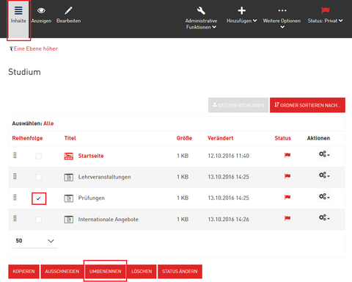The height and width of the screenshot is (282, 352).
Task: Open actions gear menu for Lehrveranstaltungen
Action: pos(324,176)
